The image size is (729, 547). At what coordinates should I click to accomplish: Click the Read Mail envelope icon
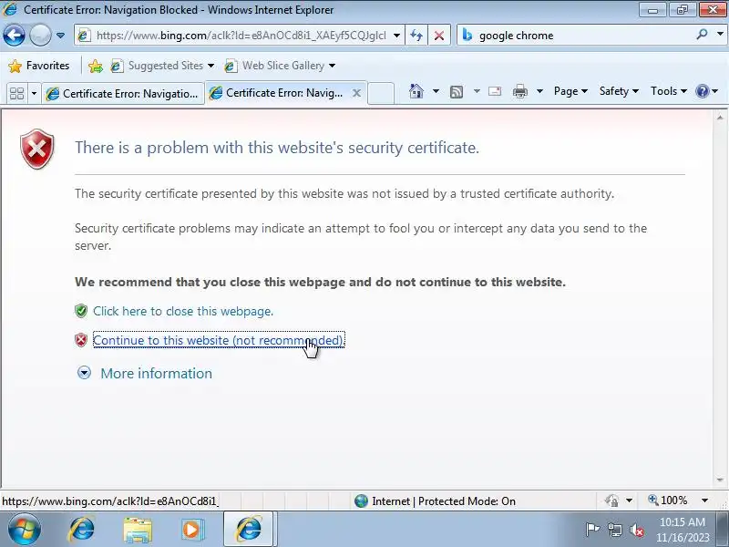(495, 91)
